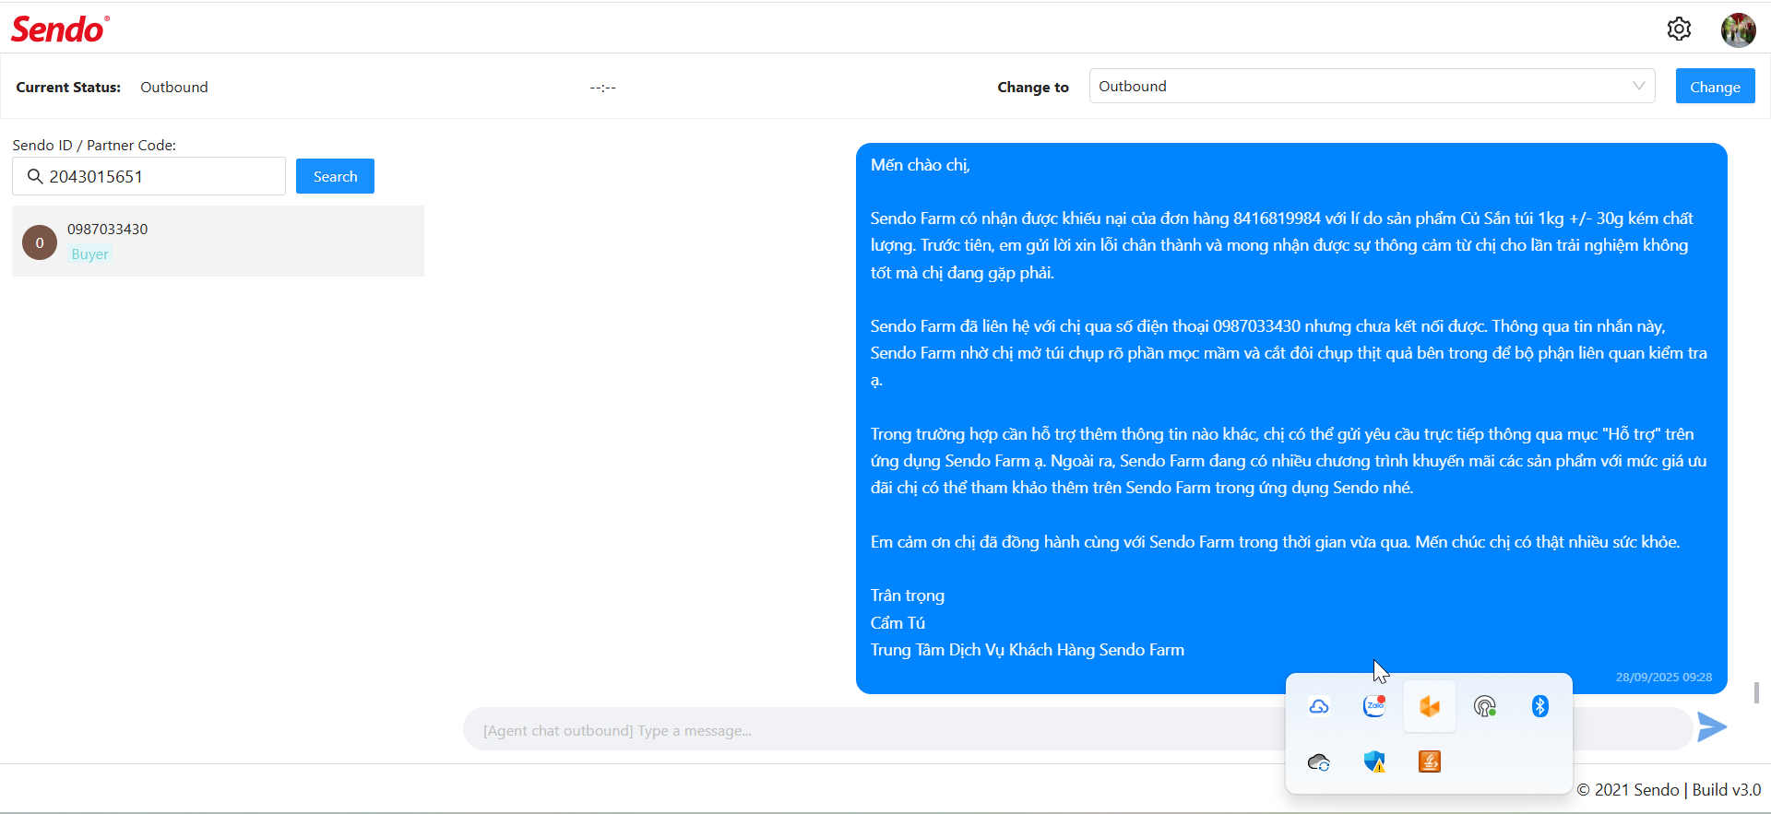Click the Change to label
The image size is (1771, 814).
click(1033, 87)
